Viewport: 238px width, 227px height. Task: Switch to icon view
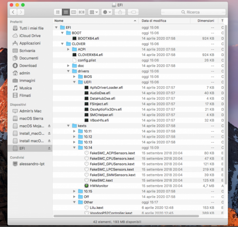[x=58, y=12]
